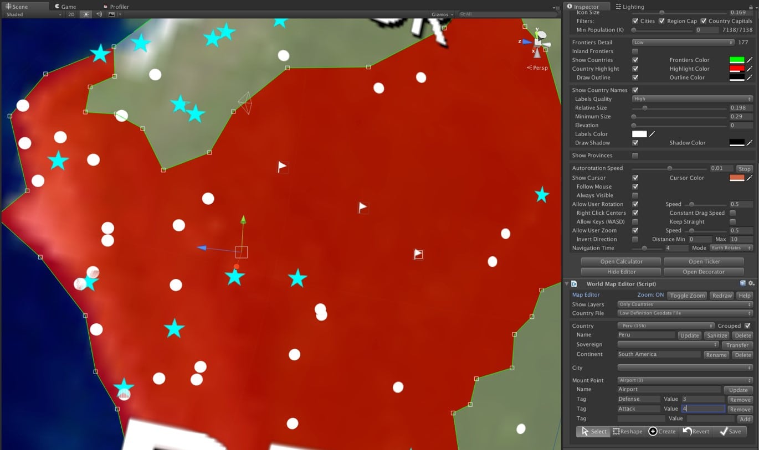This screenshot has height=450, width=759.
Task: Click the Create tool plus icon
Action: (x=653, y=431)
